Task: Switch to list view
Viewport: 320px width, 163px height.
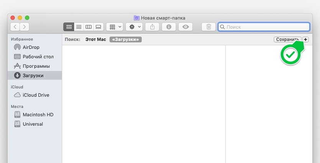Action: click(79, 27)
